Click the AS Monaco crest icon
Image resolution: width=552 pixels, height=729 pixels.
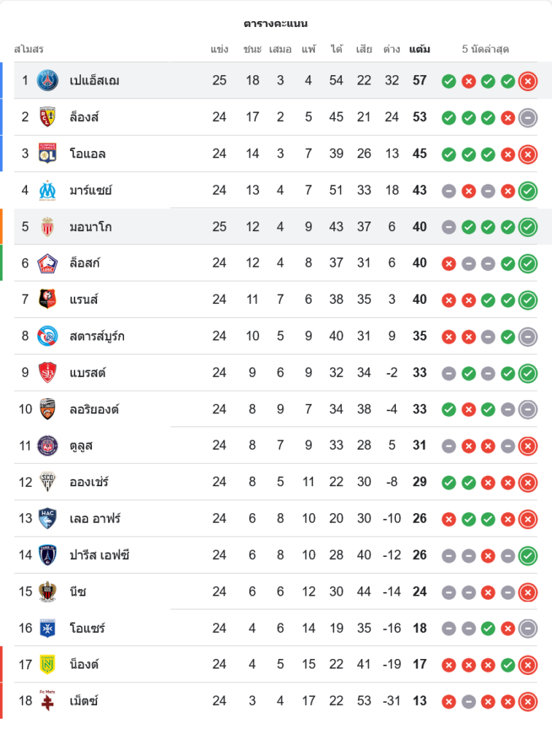48,227
